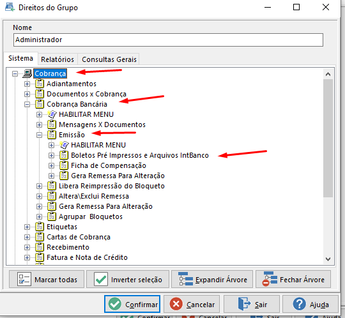Expand the Ficha de Compensação node
This screenshot has width=345, height=318.
tap(51, 165)
